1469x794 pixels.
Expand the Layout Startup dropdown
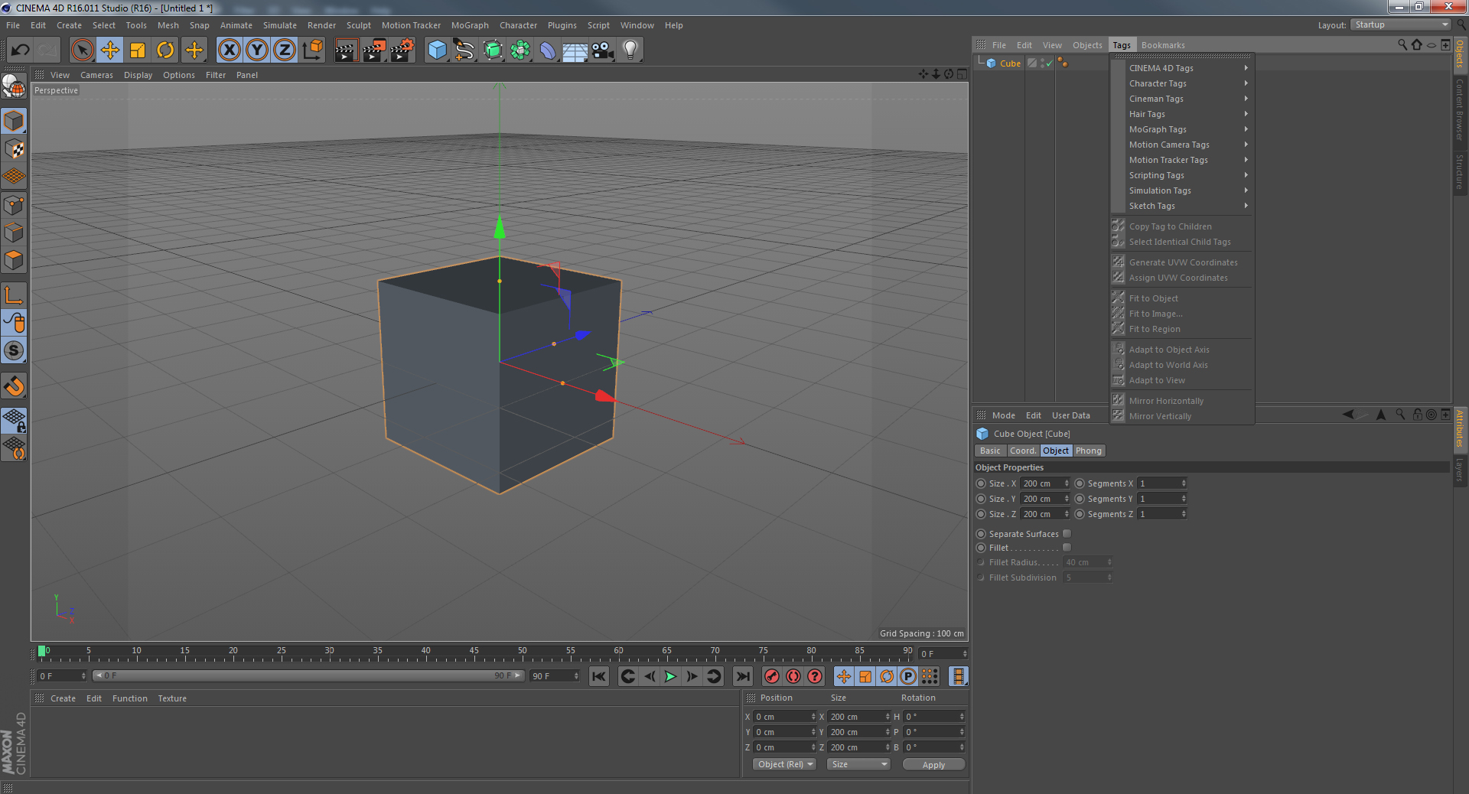[x=1401, y=25]
